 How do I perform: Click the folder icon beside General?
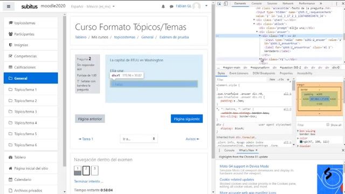(x=10, y=78)
